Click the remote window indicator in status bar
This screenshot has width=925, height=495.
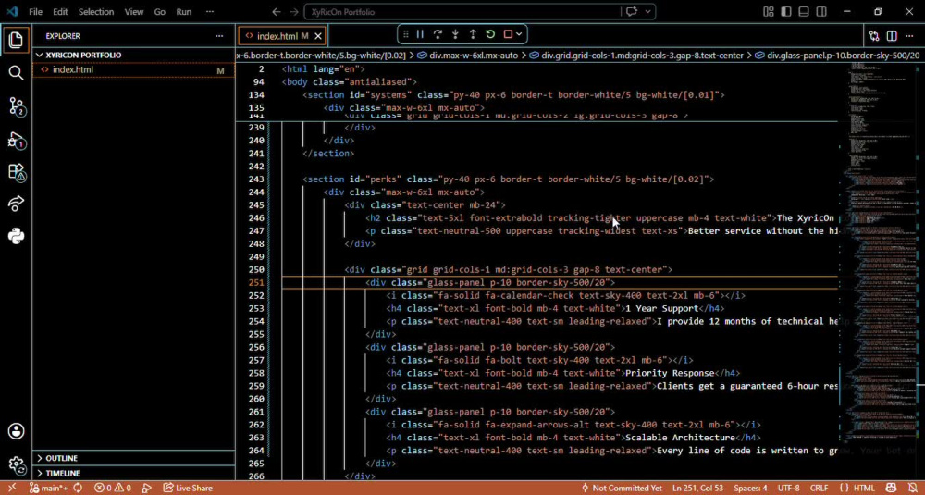[x=12, y=488]
